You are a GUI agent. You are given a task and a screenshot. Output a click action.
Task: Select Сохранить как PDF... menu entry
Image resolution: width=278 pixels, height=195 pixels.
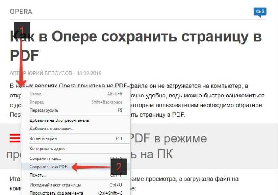pyautogui.click(x=76, y=167)
